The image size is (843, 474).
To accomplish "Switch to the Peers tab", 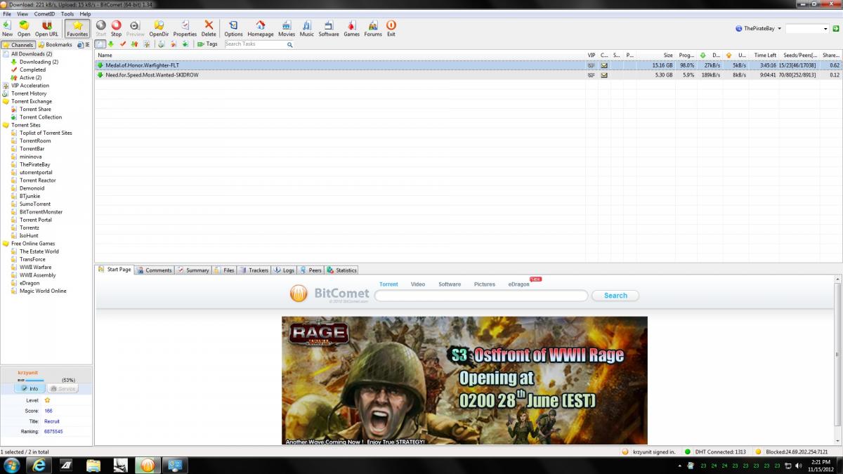I will coord(311,270).
